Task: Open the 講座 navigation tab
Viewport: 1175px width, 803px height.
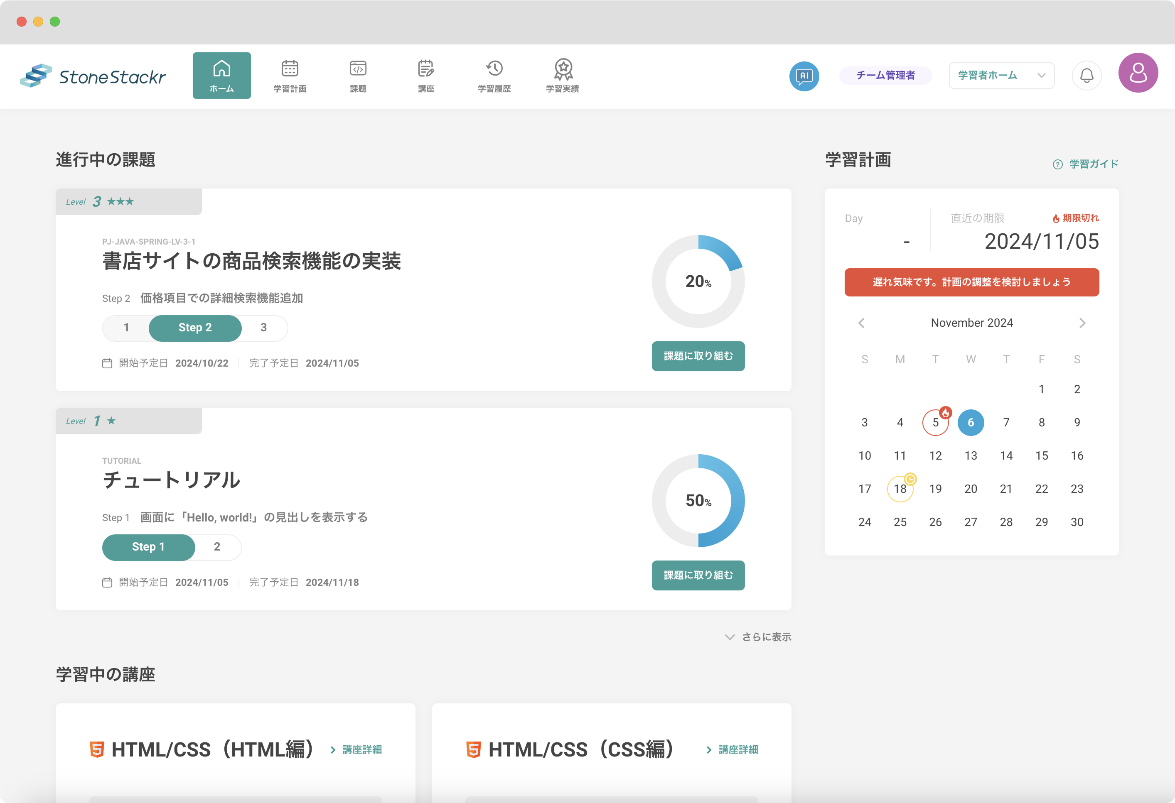Action: [426, 76]
